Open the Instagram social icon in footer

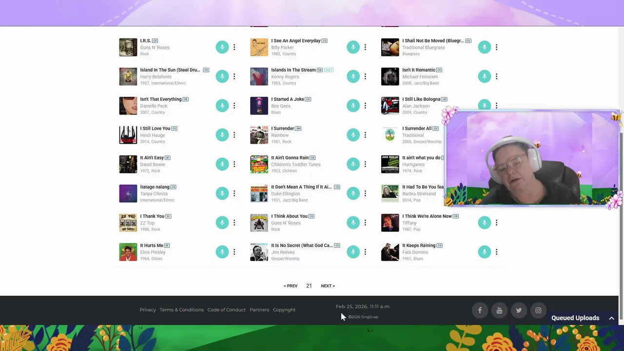point(538,310)
